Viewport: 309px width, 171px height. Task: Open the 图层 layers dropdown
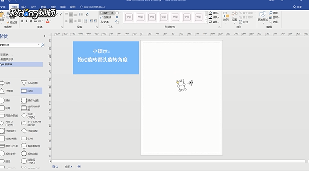(275, 17)
